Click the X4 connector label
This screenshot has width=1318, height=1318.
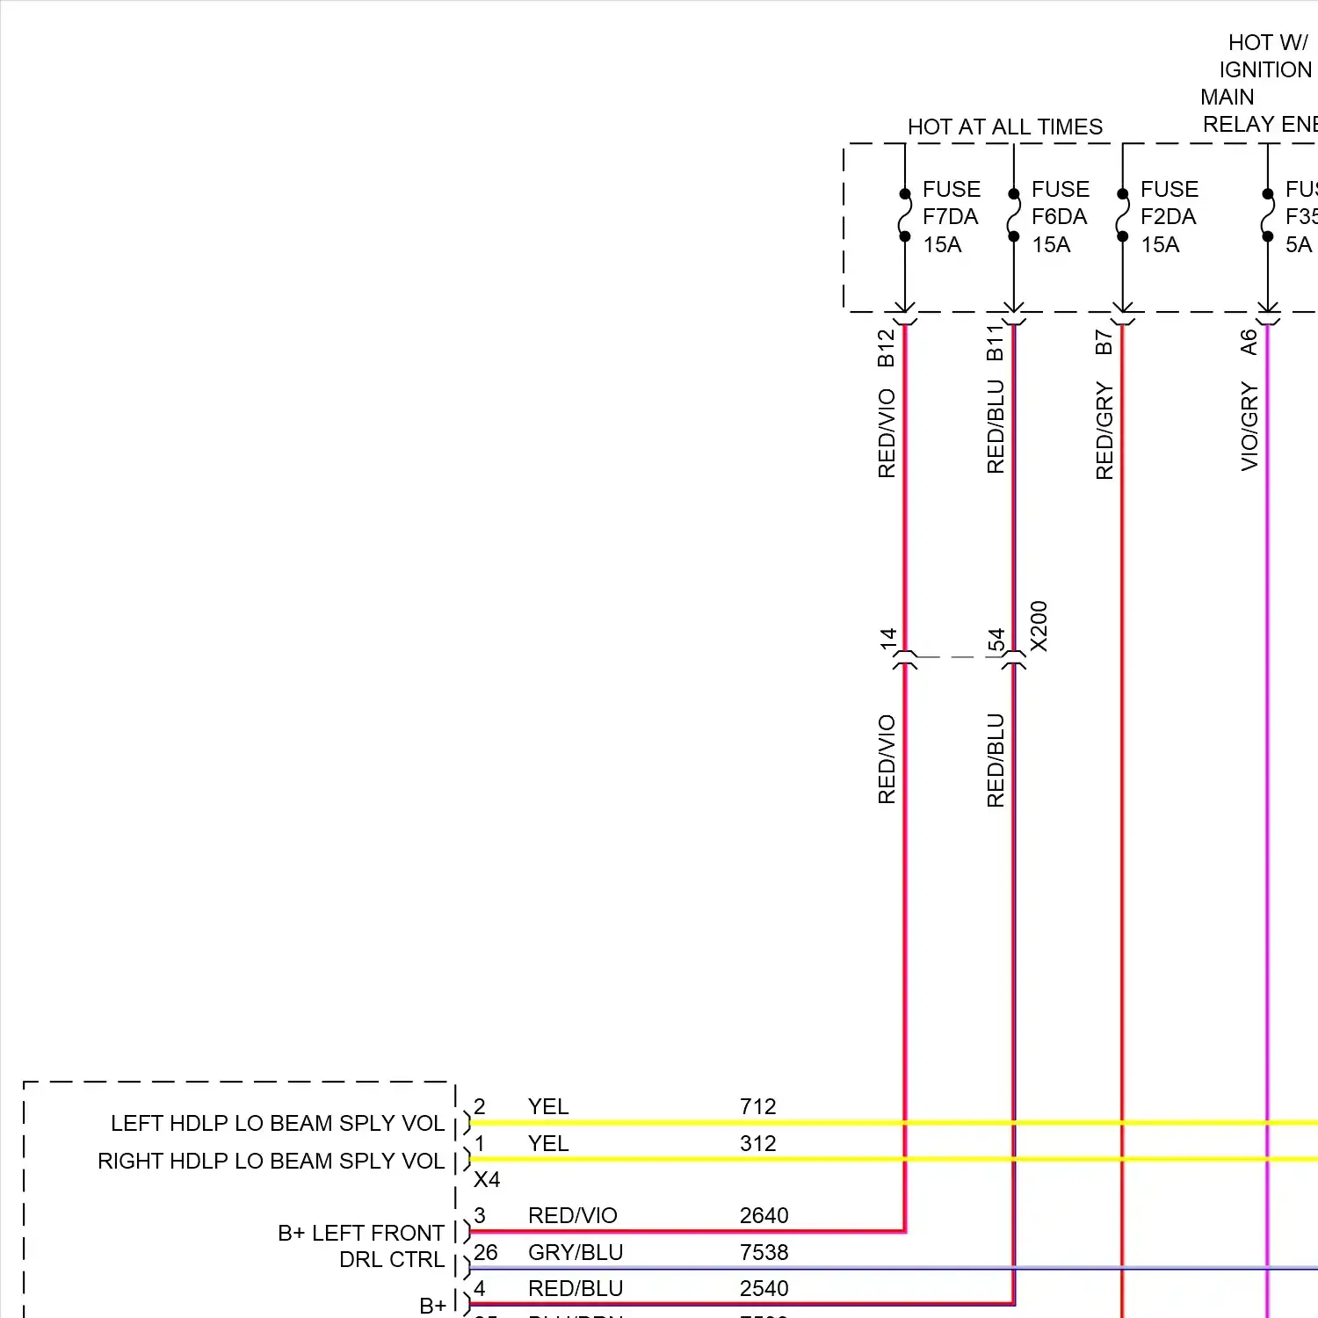[x=487, y=1179]
